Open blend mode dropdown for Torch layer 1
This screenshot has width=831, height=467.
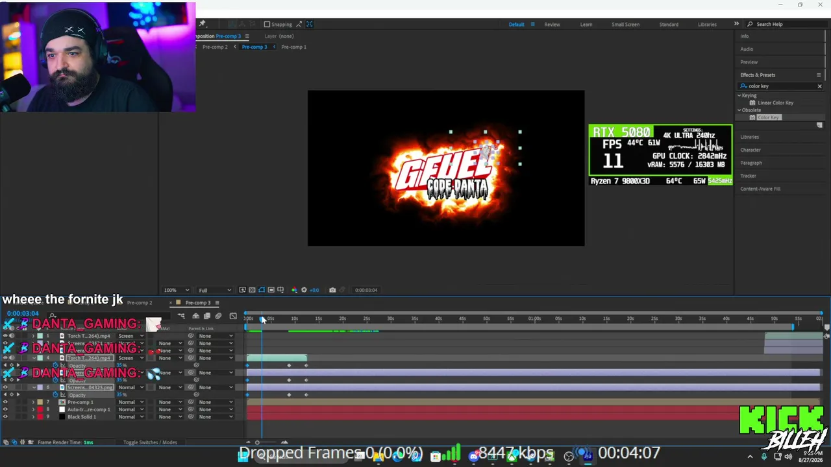click(x=130, y=336)
